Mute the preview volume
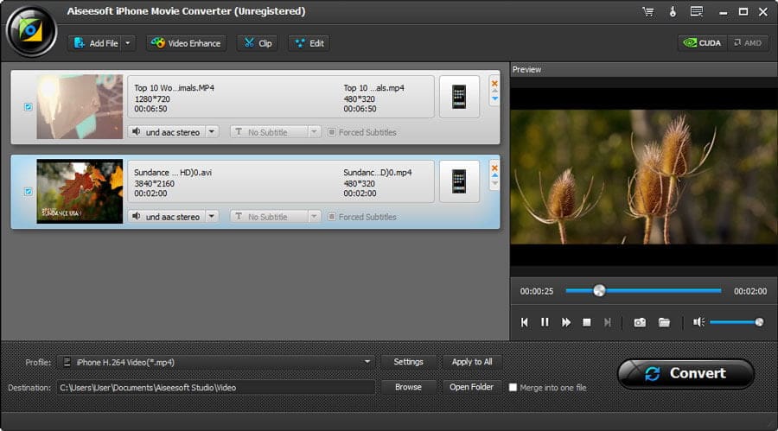This screenshot has width=778, height=431. pos(698,322)
